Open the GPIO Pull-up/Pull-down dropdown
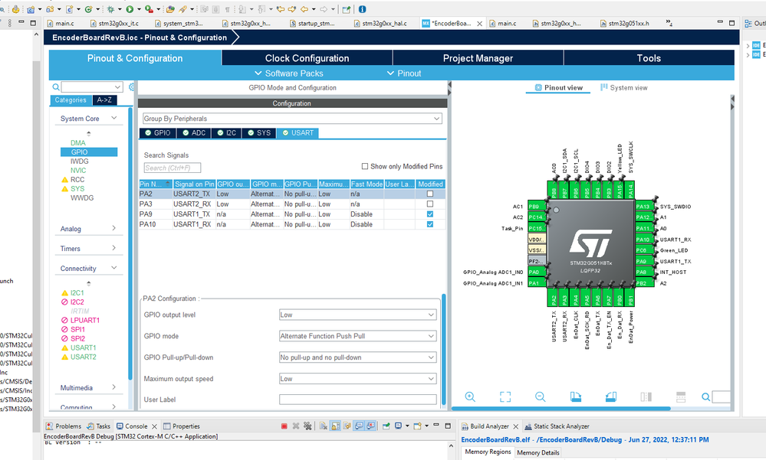The image size is (766, 460). coord(357,357)
